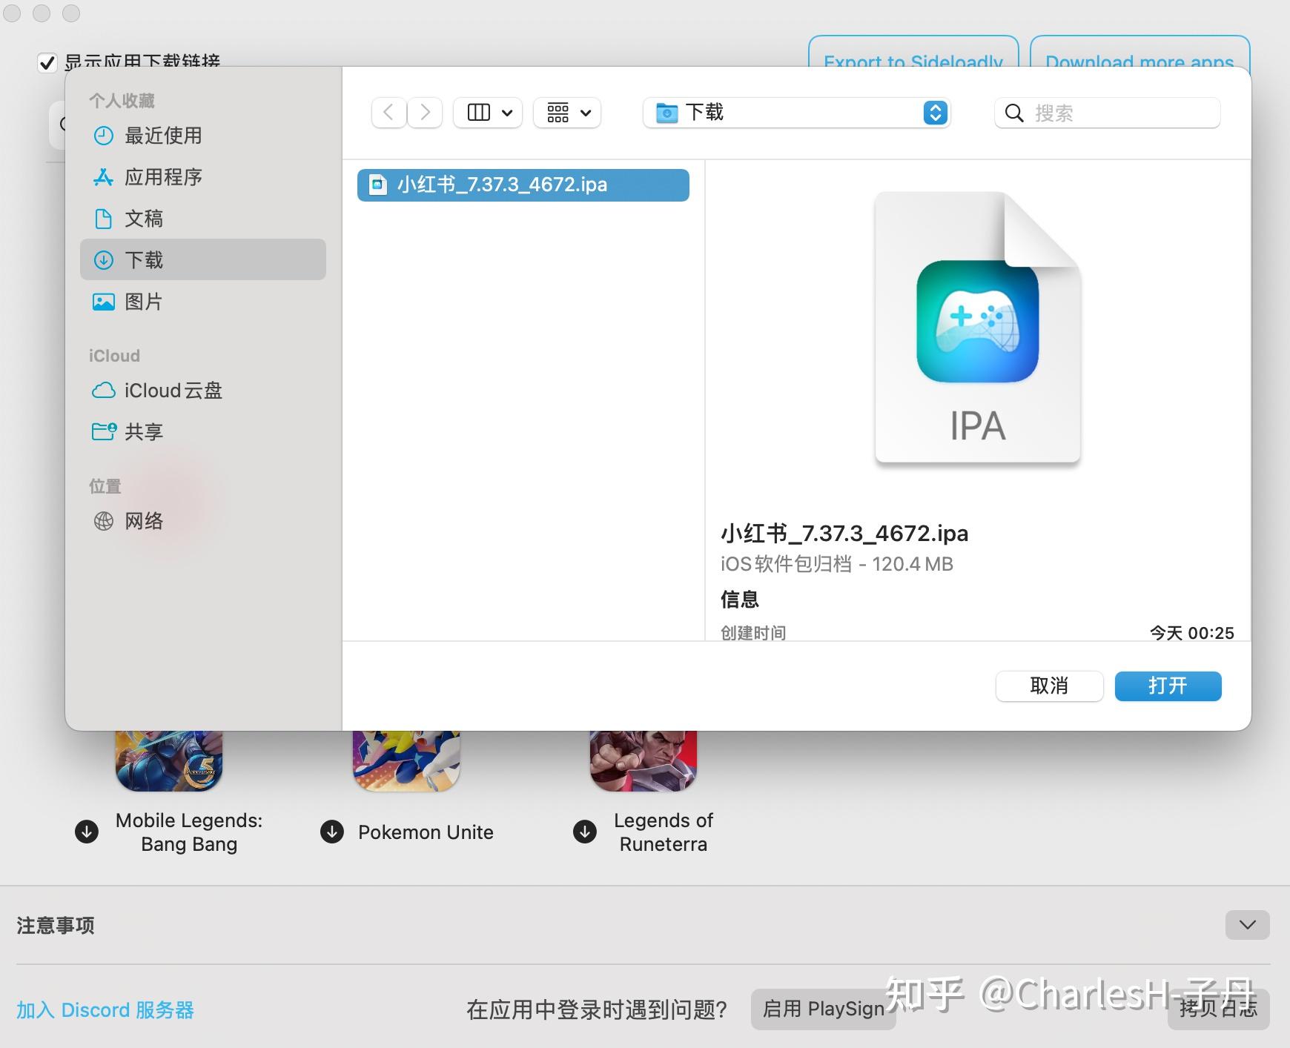Collapse the 注意事项 section chevron
Screen dimensions: 1290x1048
pos(1248,924)
